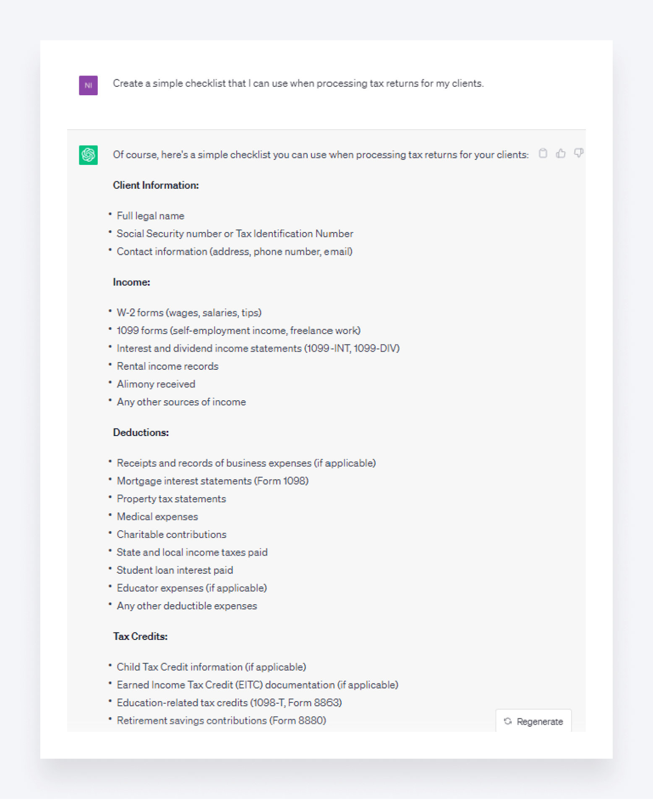Click the Alimony received list item

point(156,384)
